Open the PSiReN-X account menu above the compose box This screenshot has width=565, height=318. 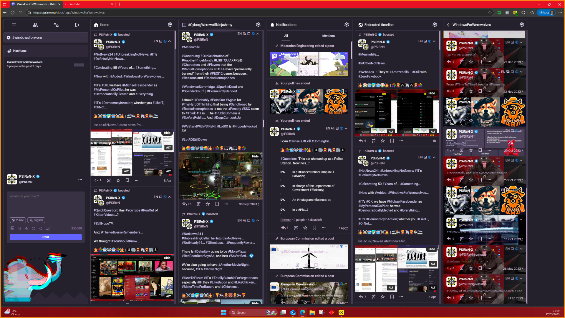tap(80, 179)
